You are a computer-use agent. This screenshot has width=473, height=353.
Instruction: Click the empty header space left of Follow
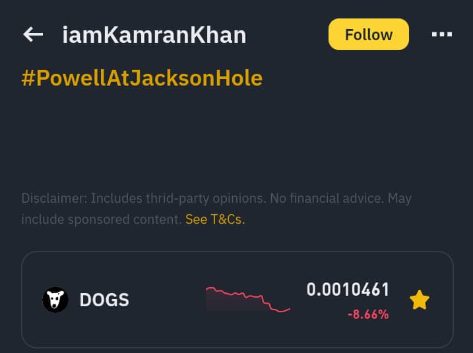coord(287,34)
